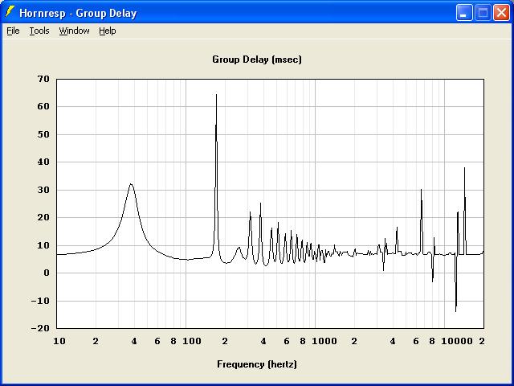Minimize the Hornresp window
Viewport: 514px width, 386px height.
click(464, 13)
